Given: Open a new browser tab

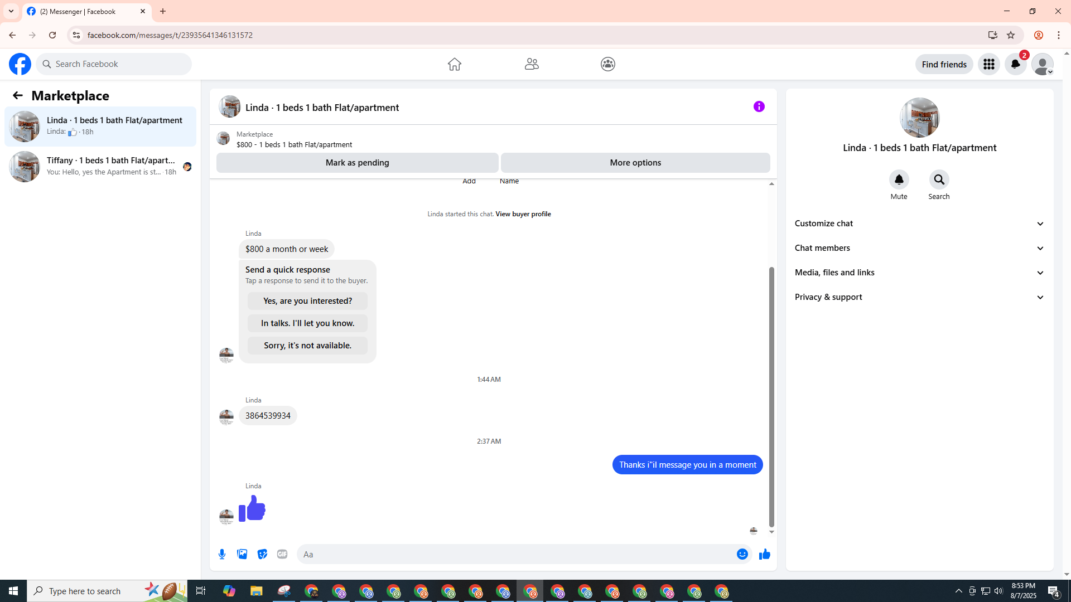Looking at the screenshot, I should coord(163,11).
